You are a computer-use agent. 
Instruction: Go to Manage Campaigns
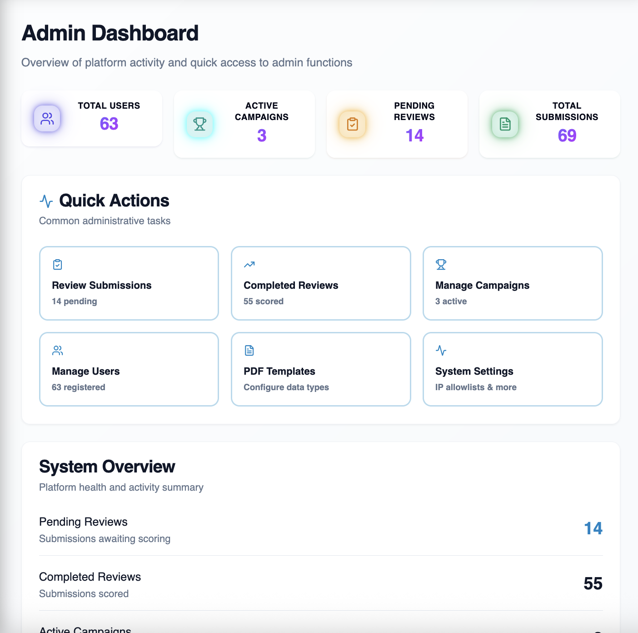(513, 283)
